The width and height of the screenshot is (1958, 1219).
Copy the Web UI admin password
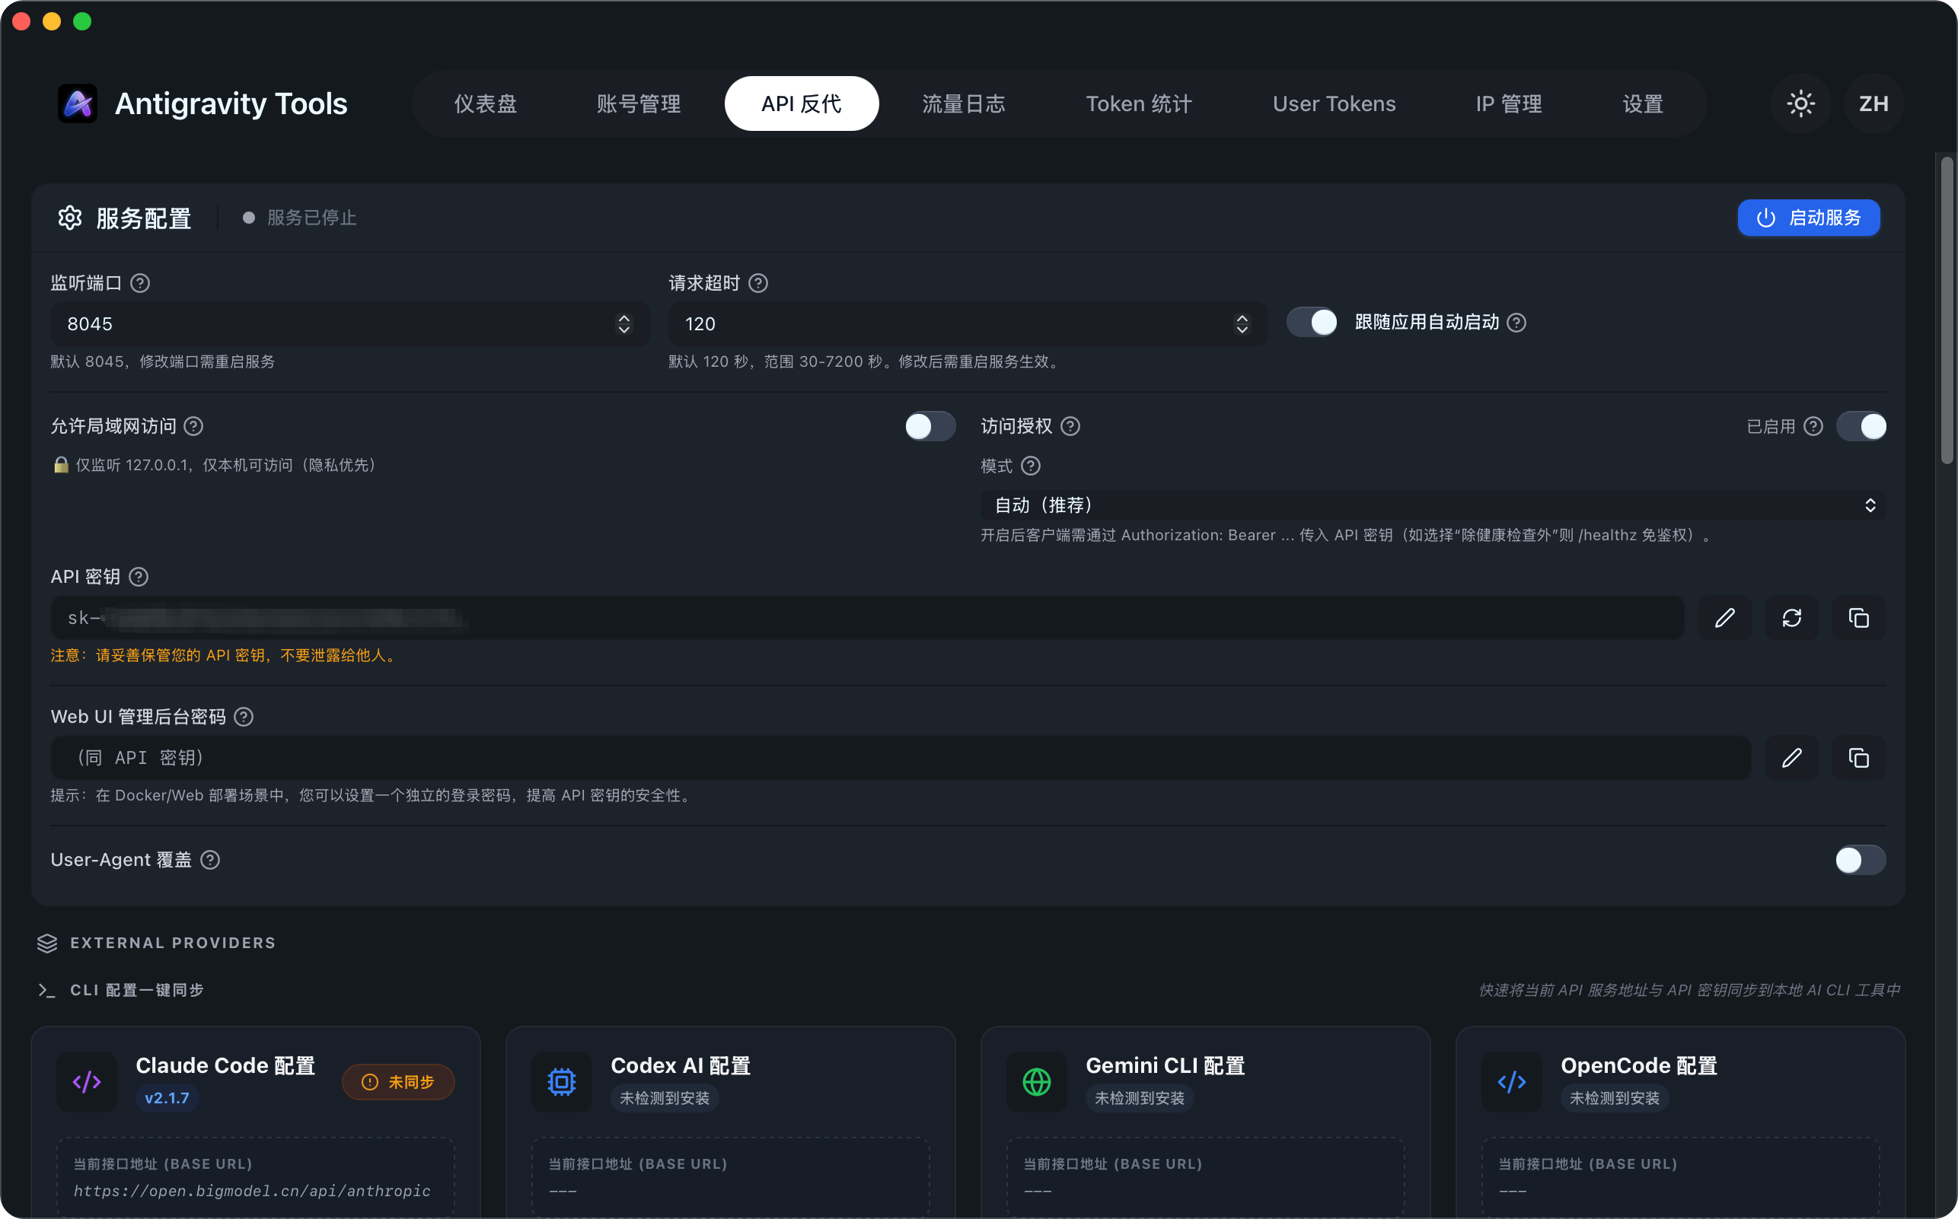(1858, 758)
